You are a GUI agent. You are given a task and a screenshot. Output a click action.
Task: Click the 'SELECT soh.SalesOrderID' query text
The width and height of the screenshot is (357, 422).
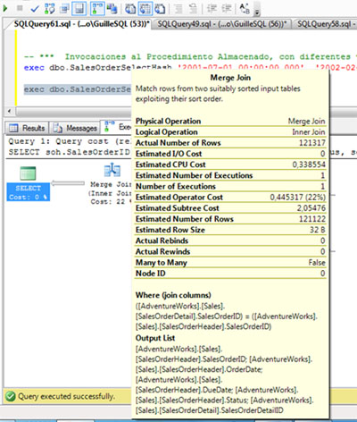tap(70, 152)
